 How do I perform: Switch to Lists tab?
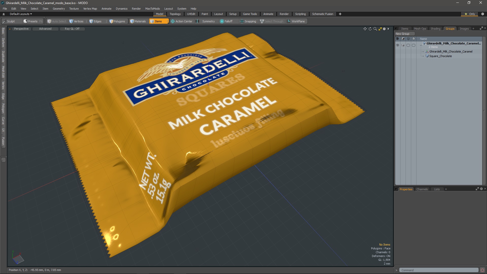click(437, 189)
